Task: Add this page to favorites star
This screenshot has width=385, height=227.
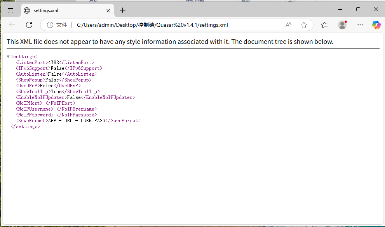Action: coord(304,25)
